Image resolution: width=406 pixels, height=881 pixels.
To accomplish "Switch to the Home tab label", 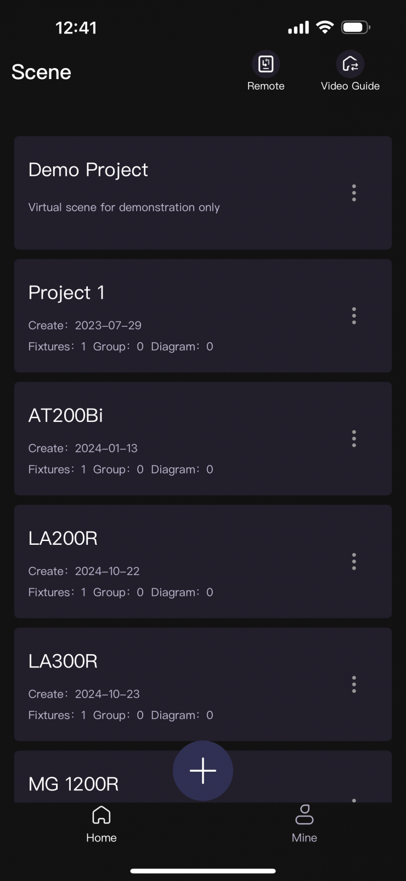I will point(101,838).
